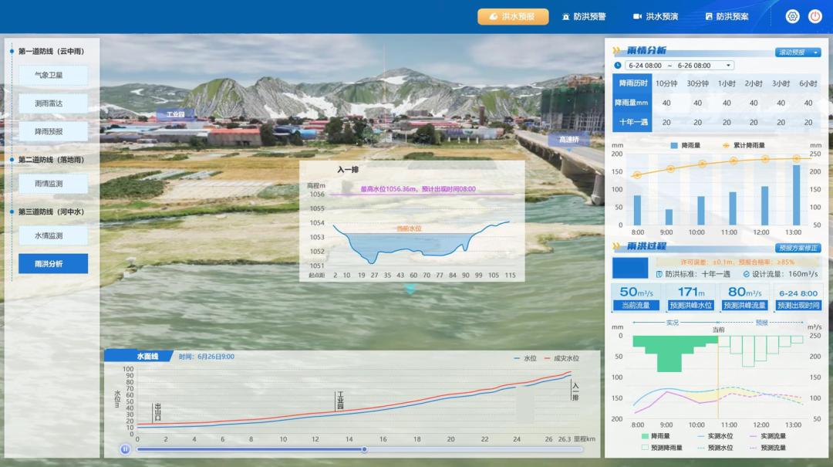Screen dimensions: 833x467
Task: Open the settings gear icon
Action: [792, 16]
